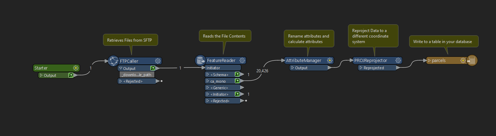Expand the FTPCaller <Rejected> port
The height and width of the screenshot is (136, 496).
[x=121, y=81]
